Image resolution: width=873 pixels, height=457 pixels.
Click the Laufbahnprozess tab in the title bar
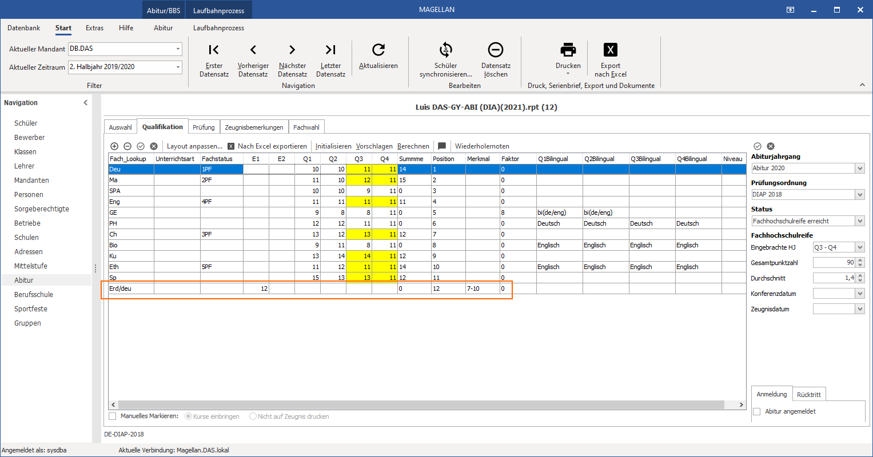pos(218,10)
